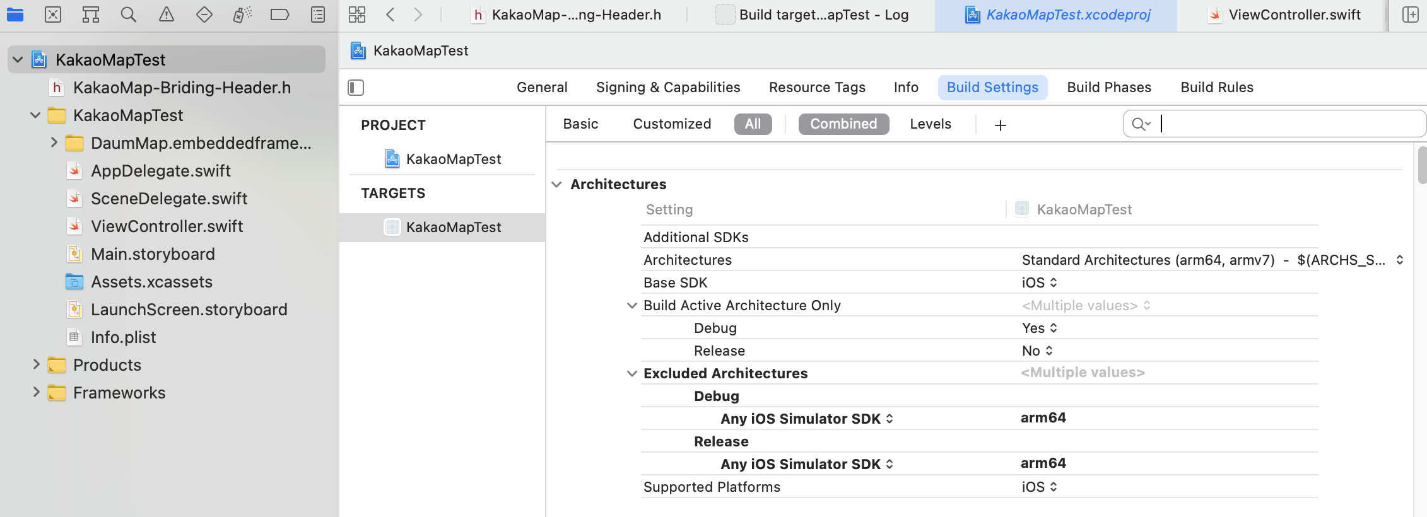Switch to Signing & Capabilities tab
1427x517 pixels.
(668, 88)
